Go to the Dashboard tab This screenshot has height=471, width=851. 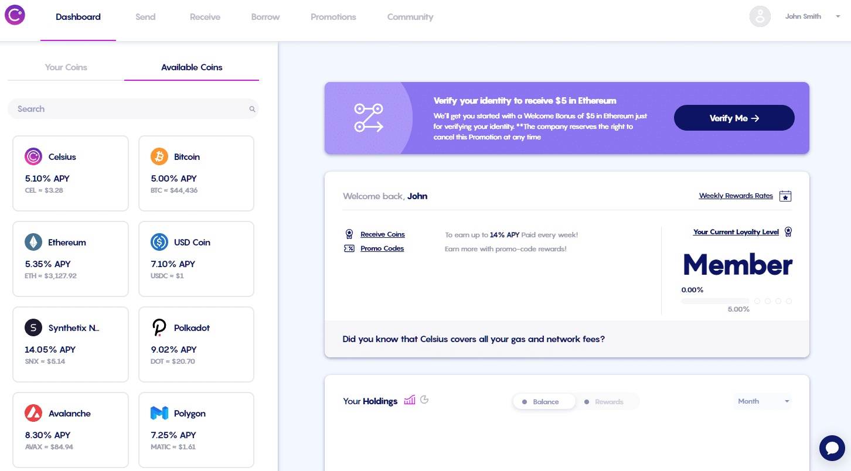tap(78, 17)
